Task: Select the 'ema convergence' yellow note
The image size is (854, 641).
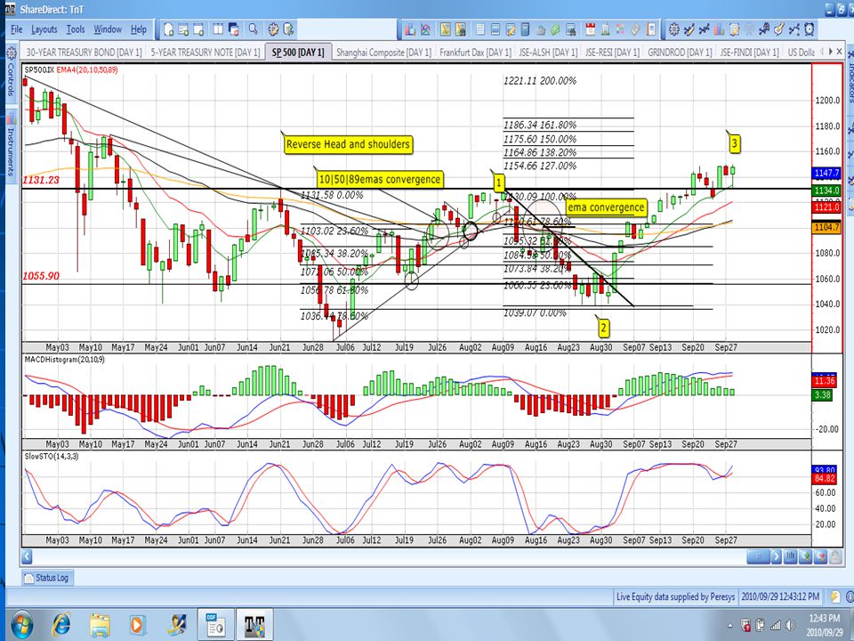Action: click(x=606, y=207)
